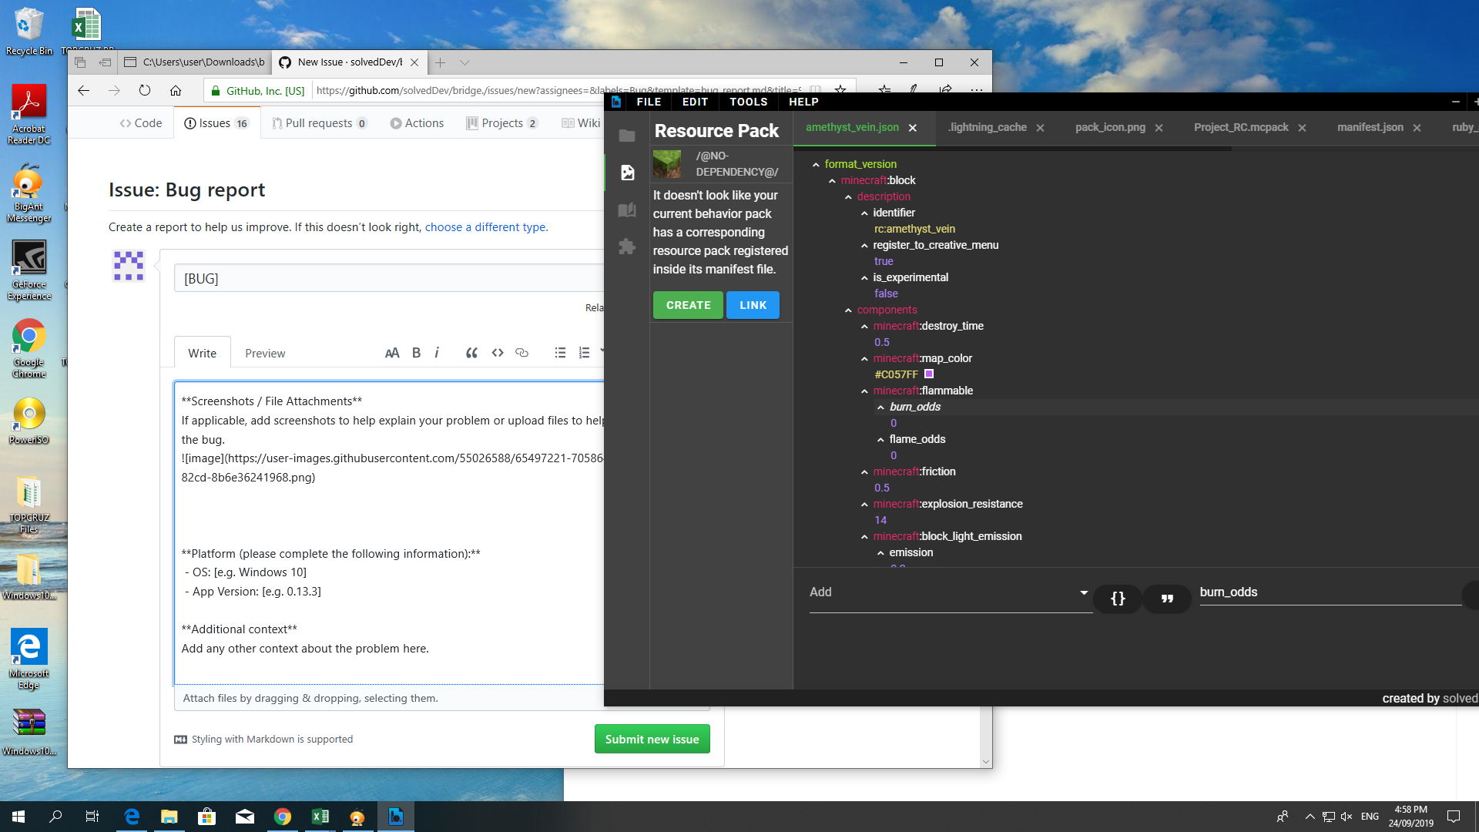Insert a code block in the issue editor
The image size is (1479, 832).
497,352
